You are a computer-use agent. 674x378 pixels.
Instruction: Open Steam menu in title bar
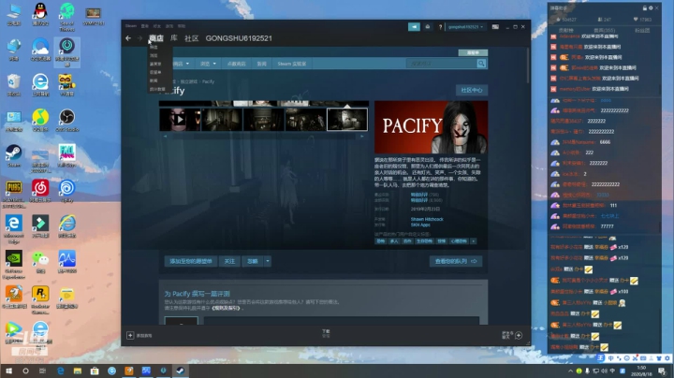[131, 26]
